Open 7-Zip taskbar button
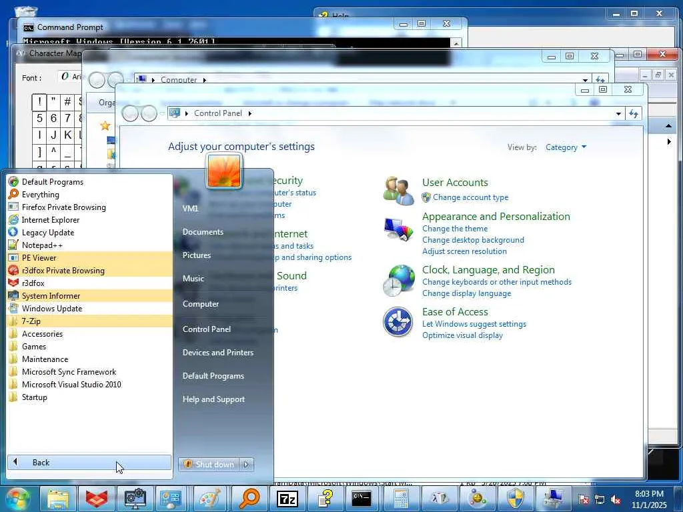 coord(287,499)
